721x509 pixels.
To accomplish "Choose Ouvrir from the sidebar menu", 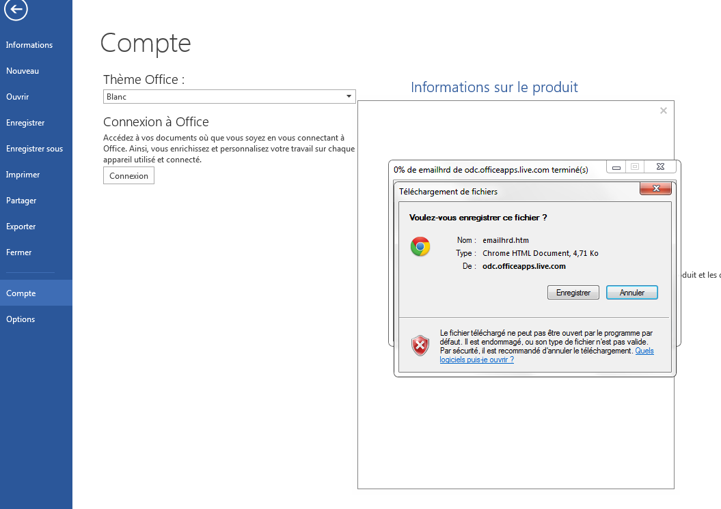I will point(18,97).
